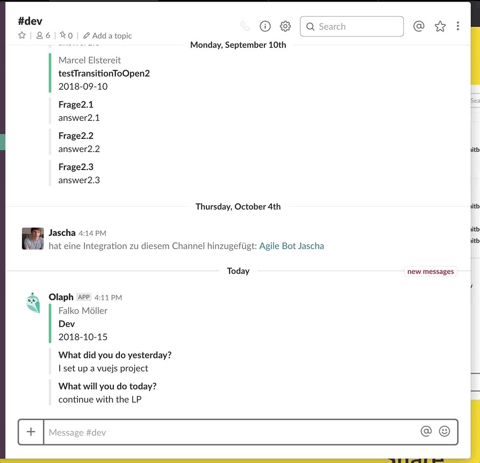Open the emoji picker in the message box
Viewport: 480px width, 463px height.
pos(444,431)
